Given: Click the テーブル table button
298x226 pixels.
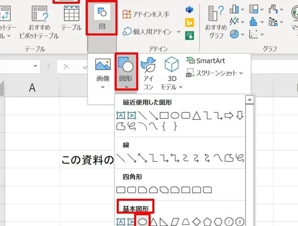Looking at the screenshot, I should coord(72,18).
